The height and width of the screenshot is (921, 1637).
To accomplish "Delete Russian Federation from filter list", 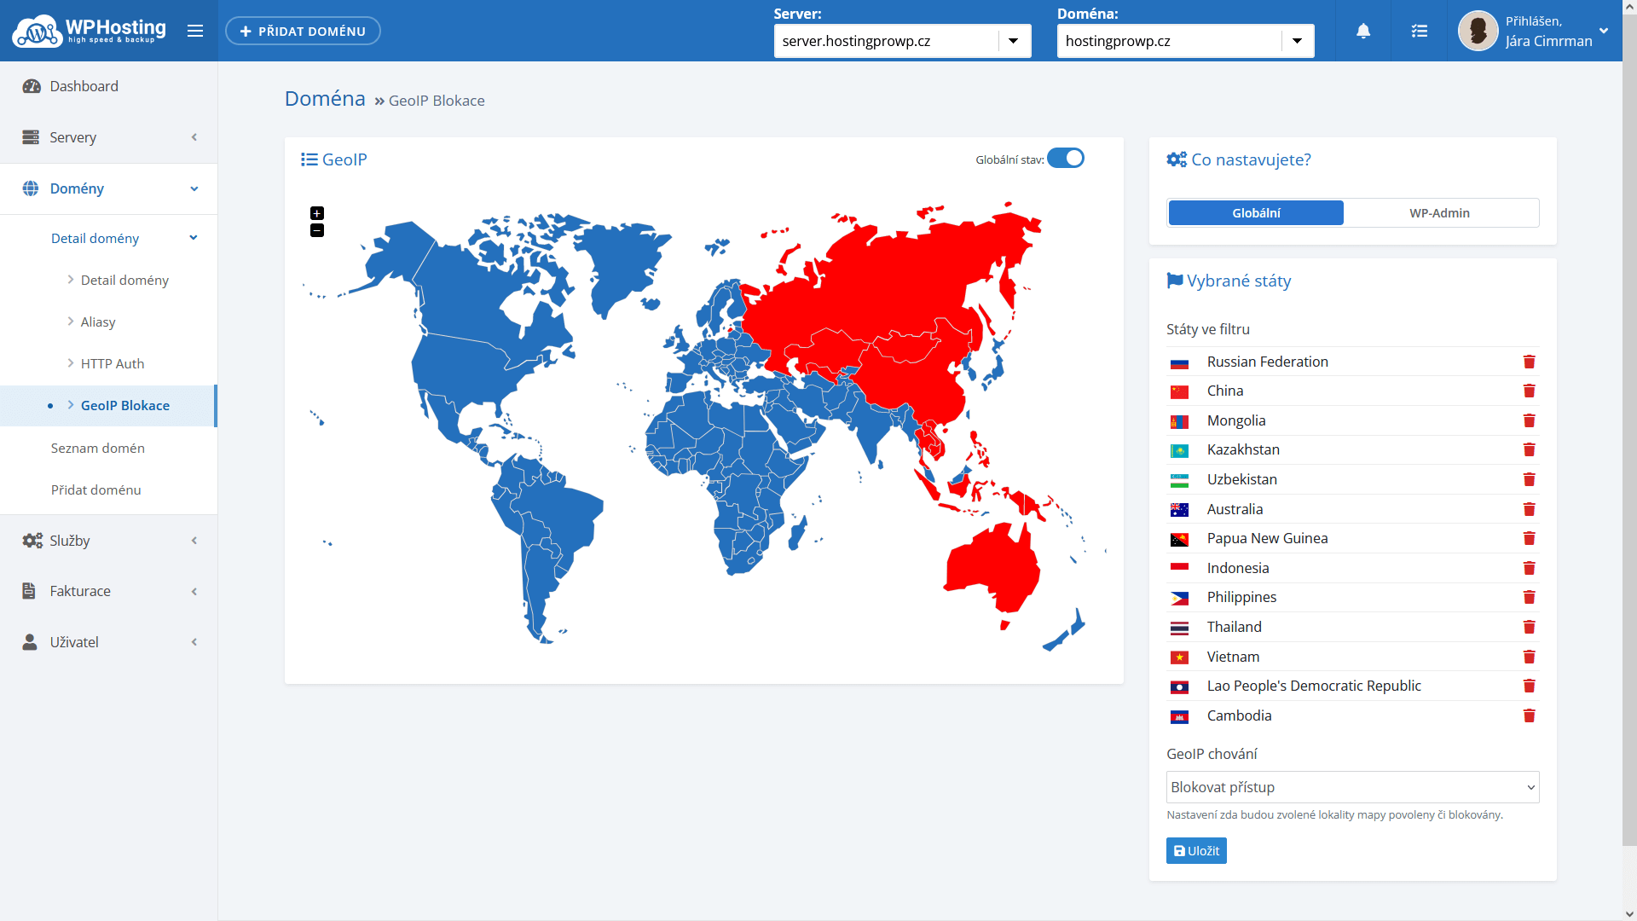I will click(x=1529, y=362).
